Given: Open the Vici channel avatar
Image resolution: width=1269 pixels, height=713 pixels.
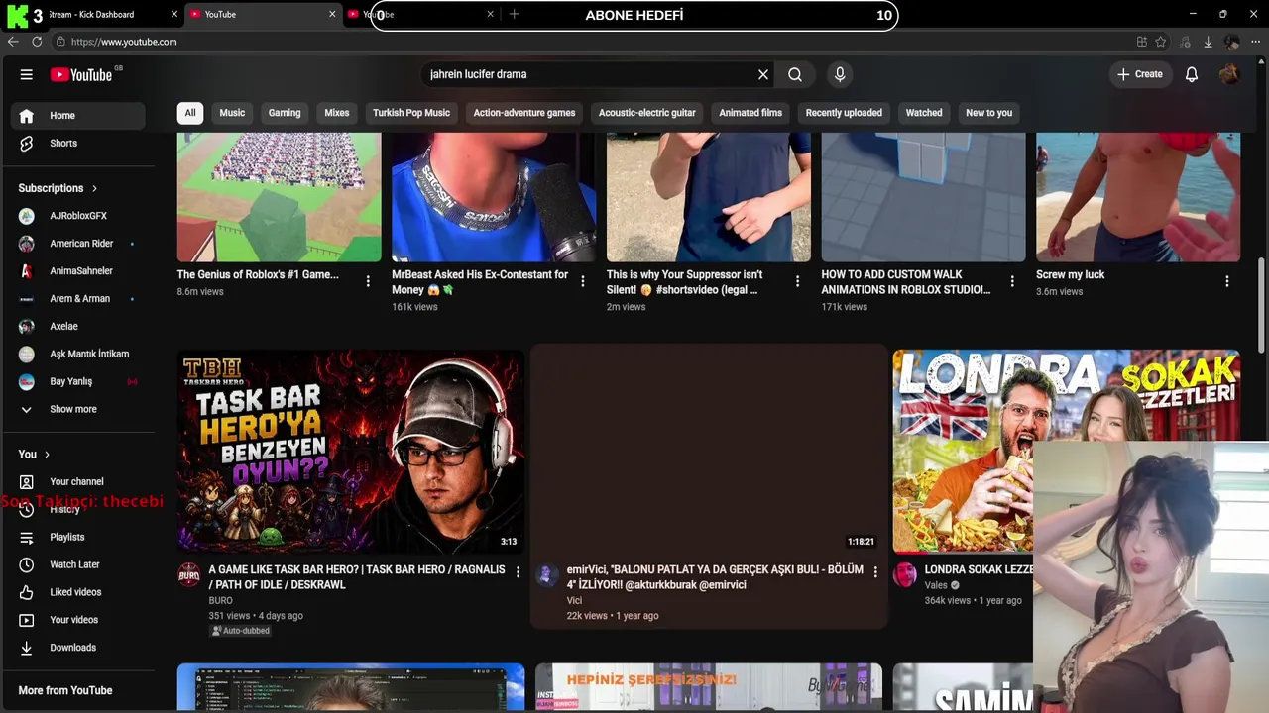Looking at the screenshot, I should point(547,575).
